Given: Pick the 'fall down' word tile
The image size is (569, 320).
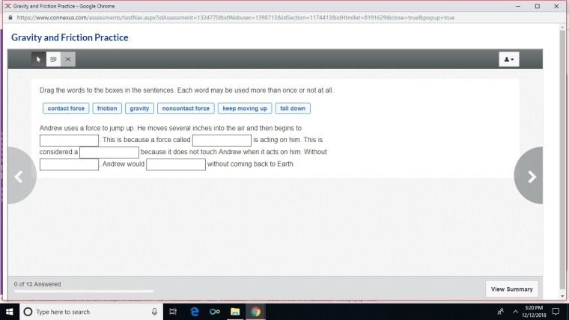Looking at the screenshot, I should 293,108.
